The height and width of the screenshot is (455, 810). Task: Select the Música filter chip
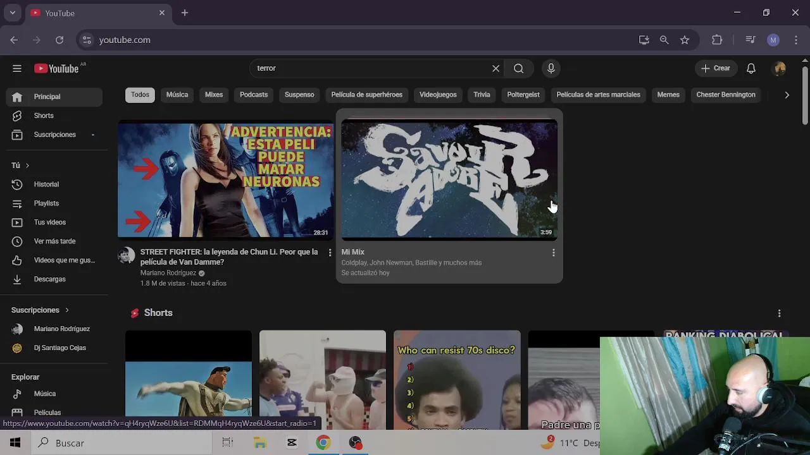click(177, 95)
